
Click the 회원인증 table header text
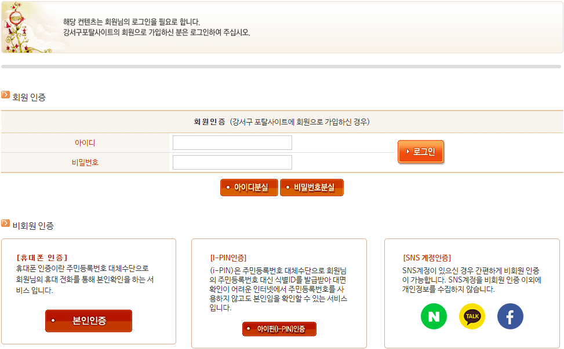click(x=282, y=122)
